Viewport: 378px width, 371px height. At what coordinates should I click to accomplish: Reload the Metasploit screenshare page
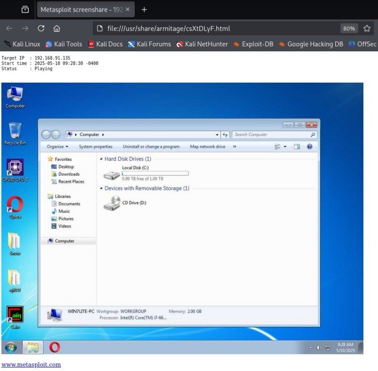tap(41, 28)
